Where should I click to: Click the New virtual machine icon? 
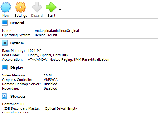(6, 7)
